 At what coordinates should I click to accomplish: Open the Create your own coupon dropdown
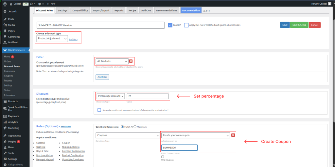(x=196, y=135)
